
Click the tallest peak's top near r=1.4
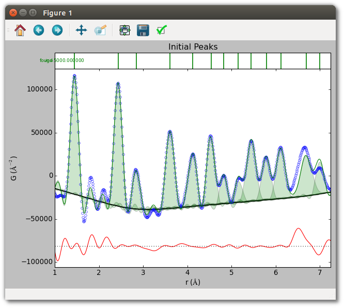coord(74,76)
